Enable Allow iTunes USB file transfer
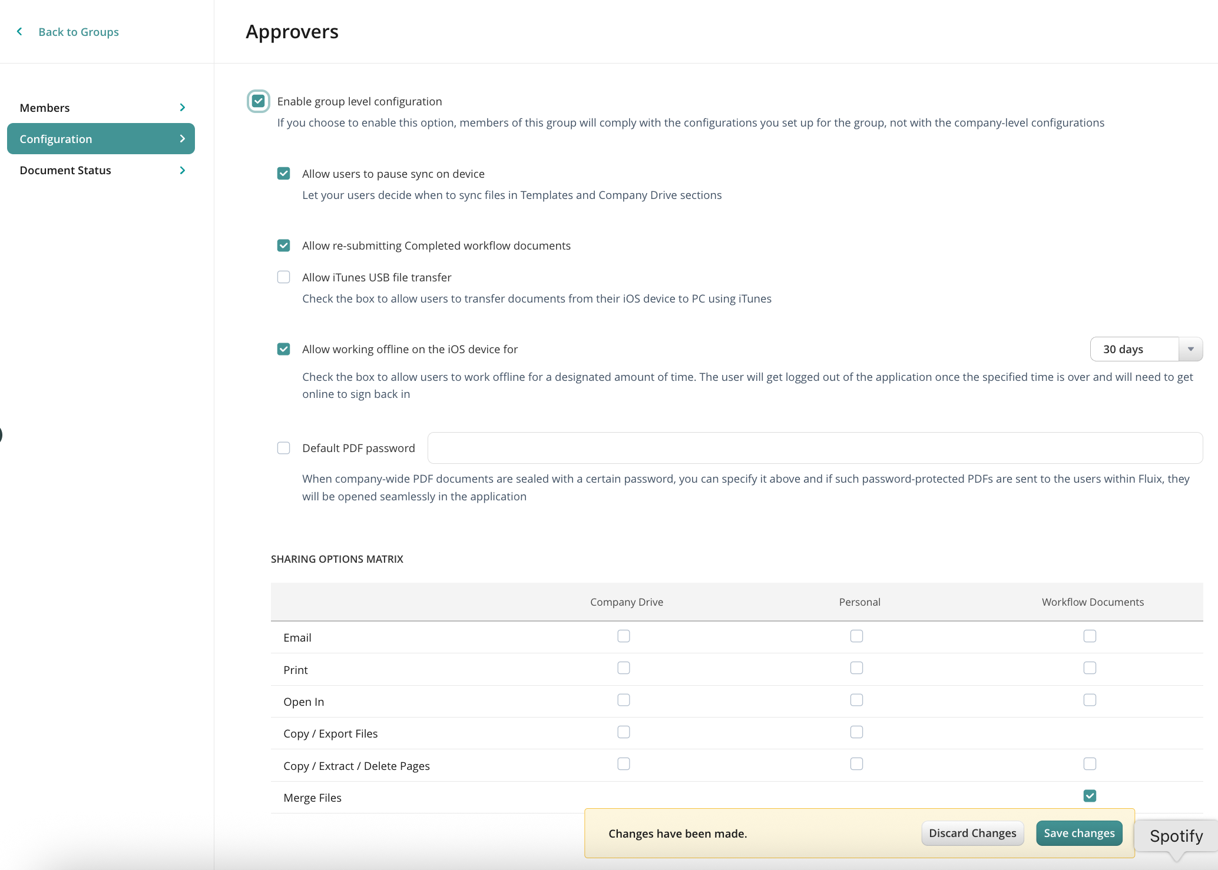Screen dimensions: 1218x870 click(x=284, y=277)
